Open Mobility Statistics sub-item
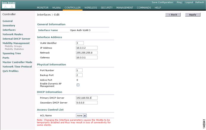Screen dimensions: 206x130 pyautogui.click(x=14, y=49)
